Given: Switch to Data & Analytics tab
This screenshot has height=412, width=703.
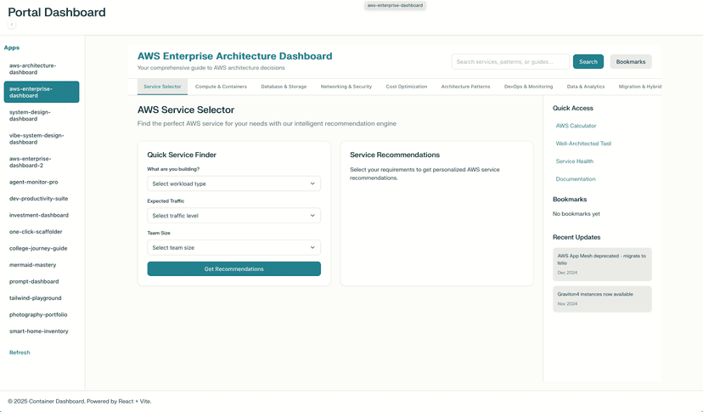Looking at the screenshot, I should click(586, 87).
